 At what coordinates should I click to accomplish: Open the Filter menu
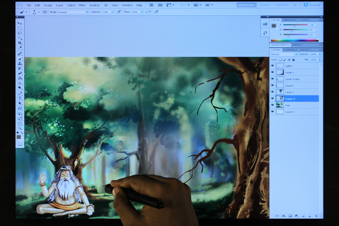[x=82, y=5]
